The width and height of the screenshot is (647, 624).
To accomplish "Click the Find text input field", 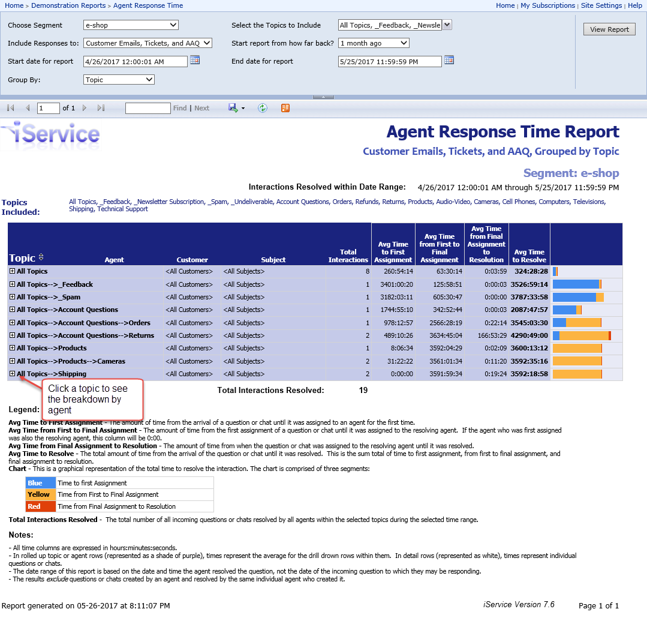I will coord(148,108).
